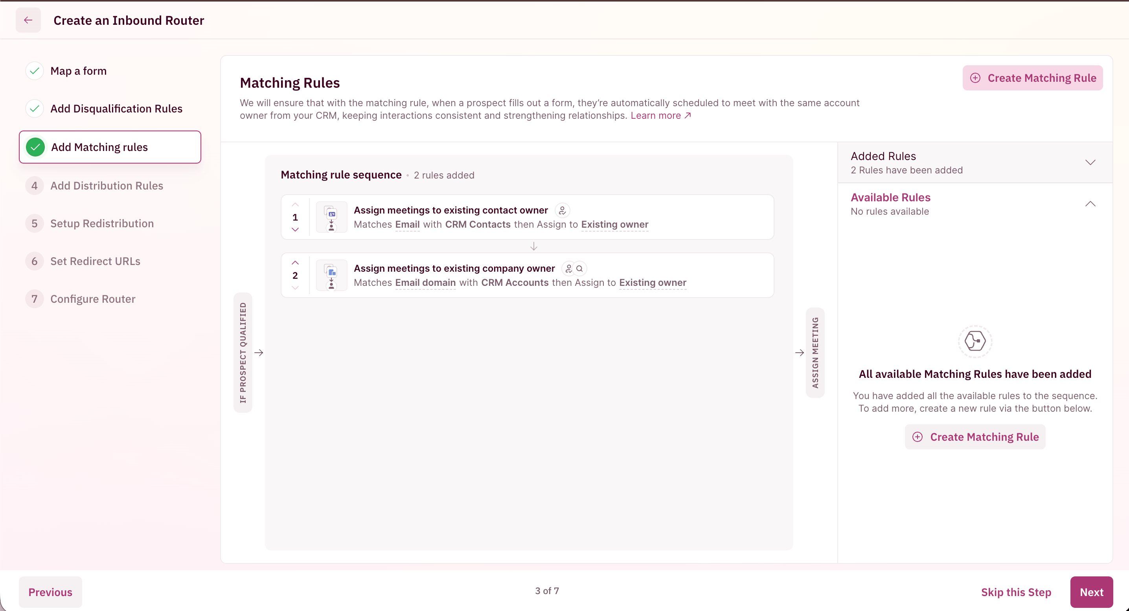Click Skip this Step

[1016, 592]
